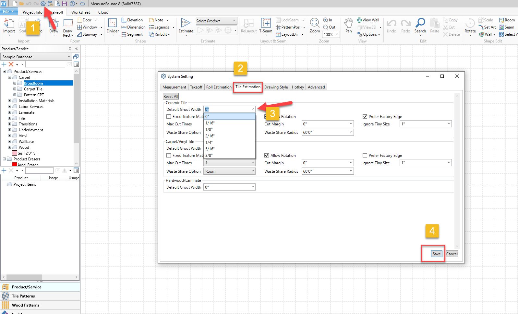Image resolution: width=518 pixels, height=314 pixels.
Task: Switch to the Advanced settings tab
Action: point(316,87)
